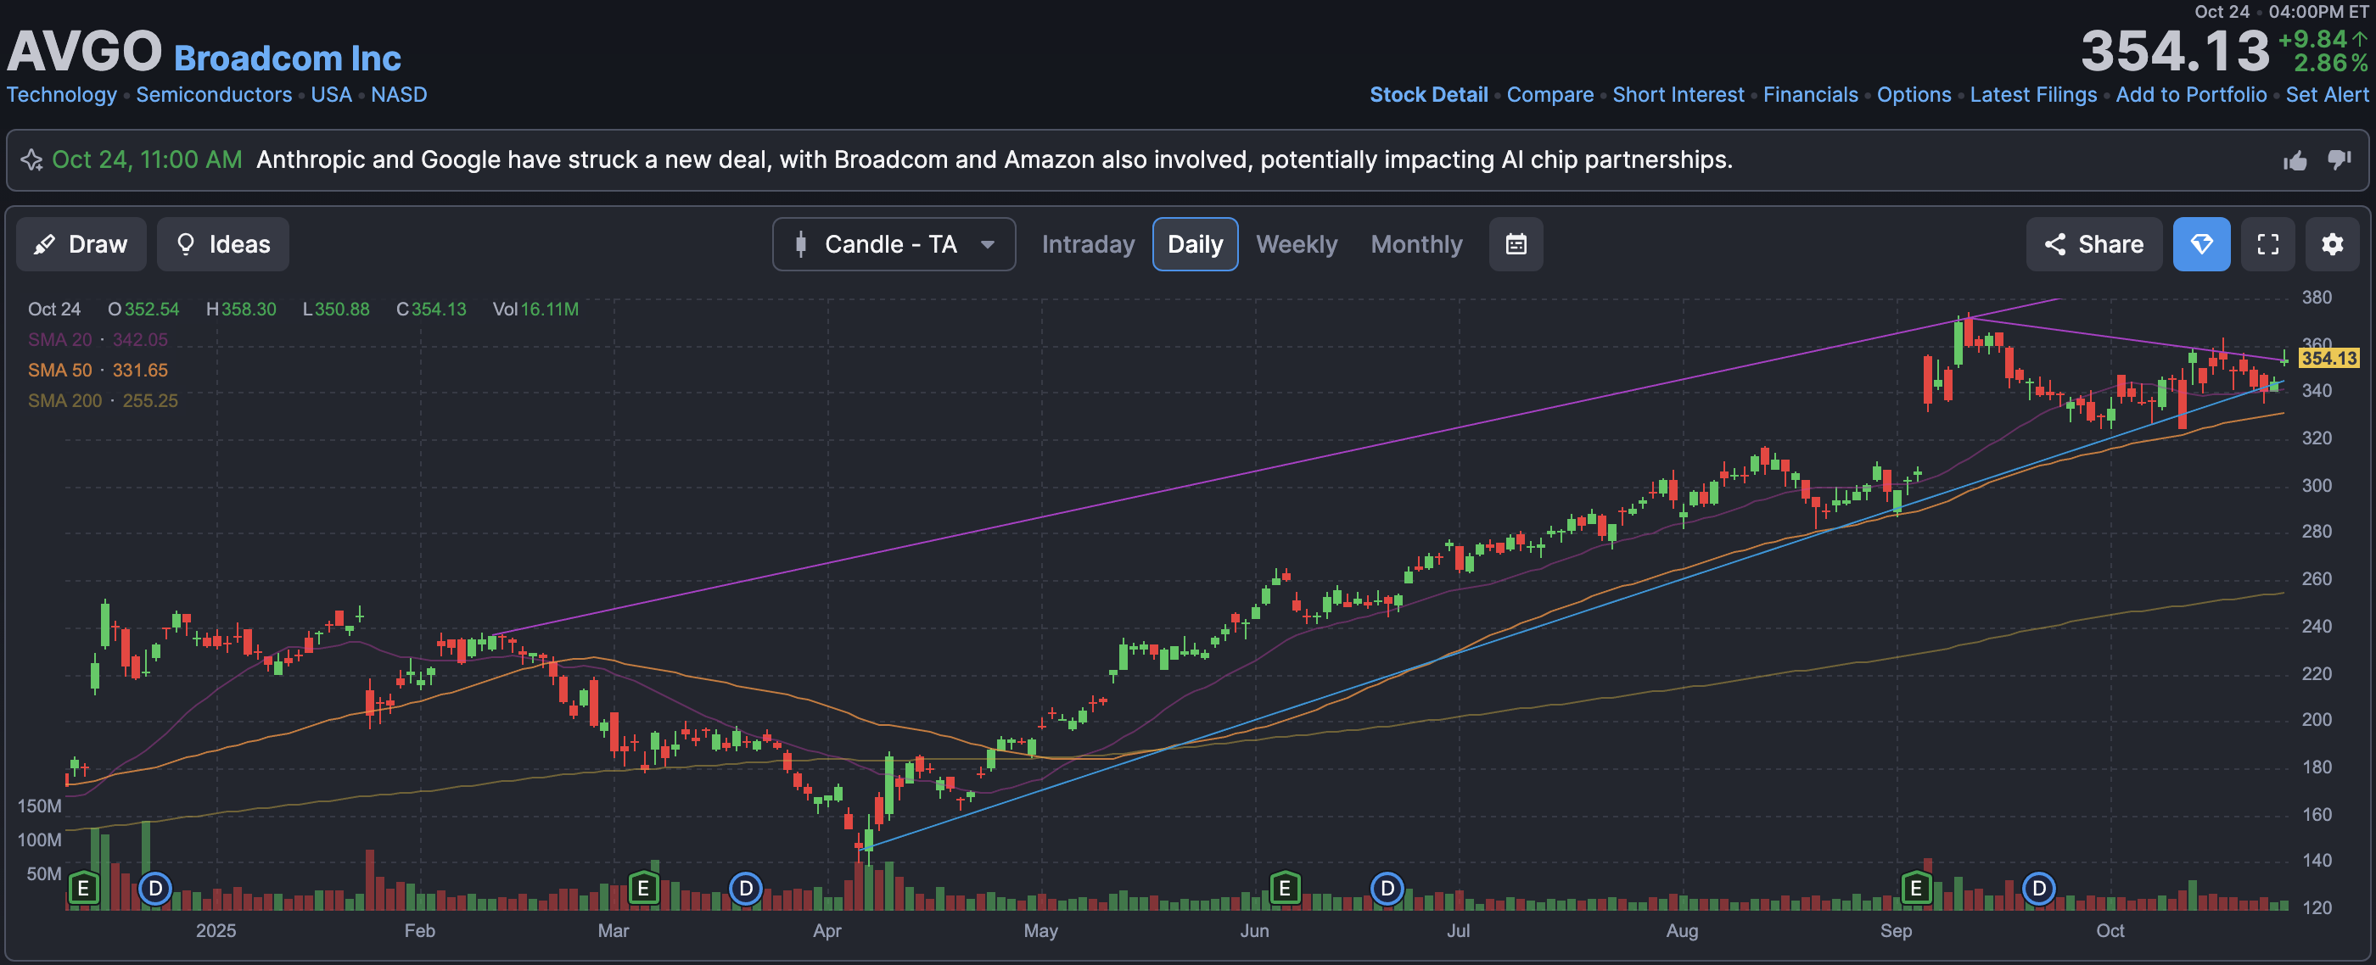Image resolution: width=2376 pixels, height=965 pixels.
Task: Click the AI sparkle icon beside news
Action: tap(32, 160)
